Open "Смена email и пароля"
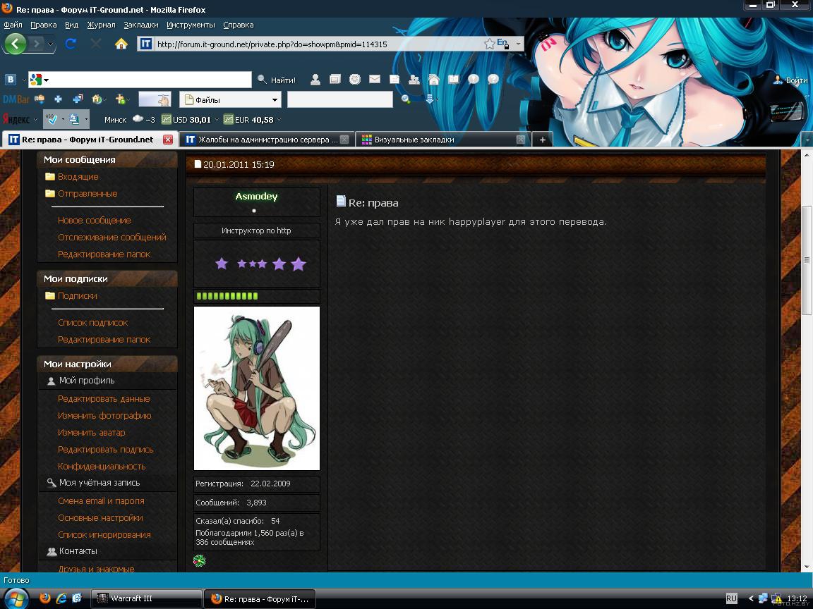The height and width of the screenshot is (609, 813). pyautogui.click(x=101, y=500)
